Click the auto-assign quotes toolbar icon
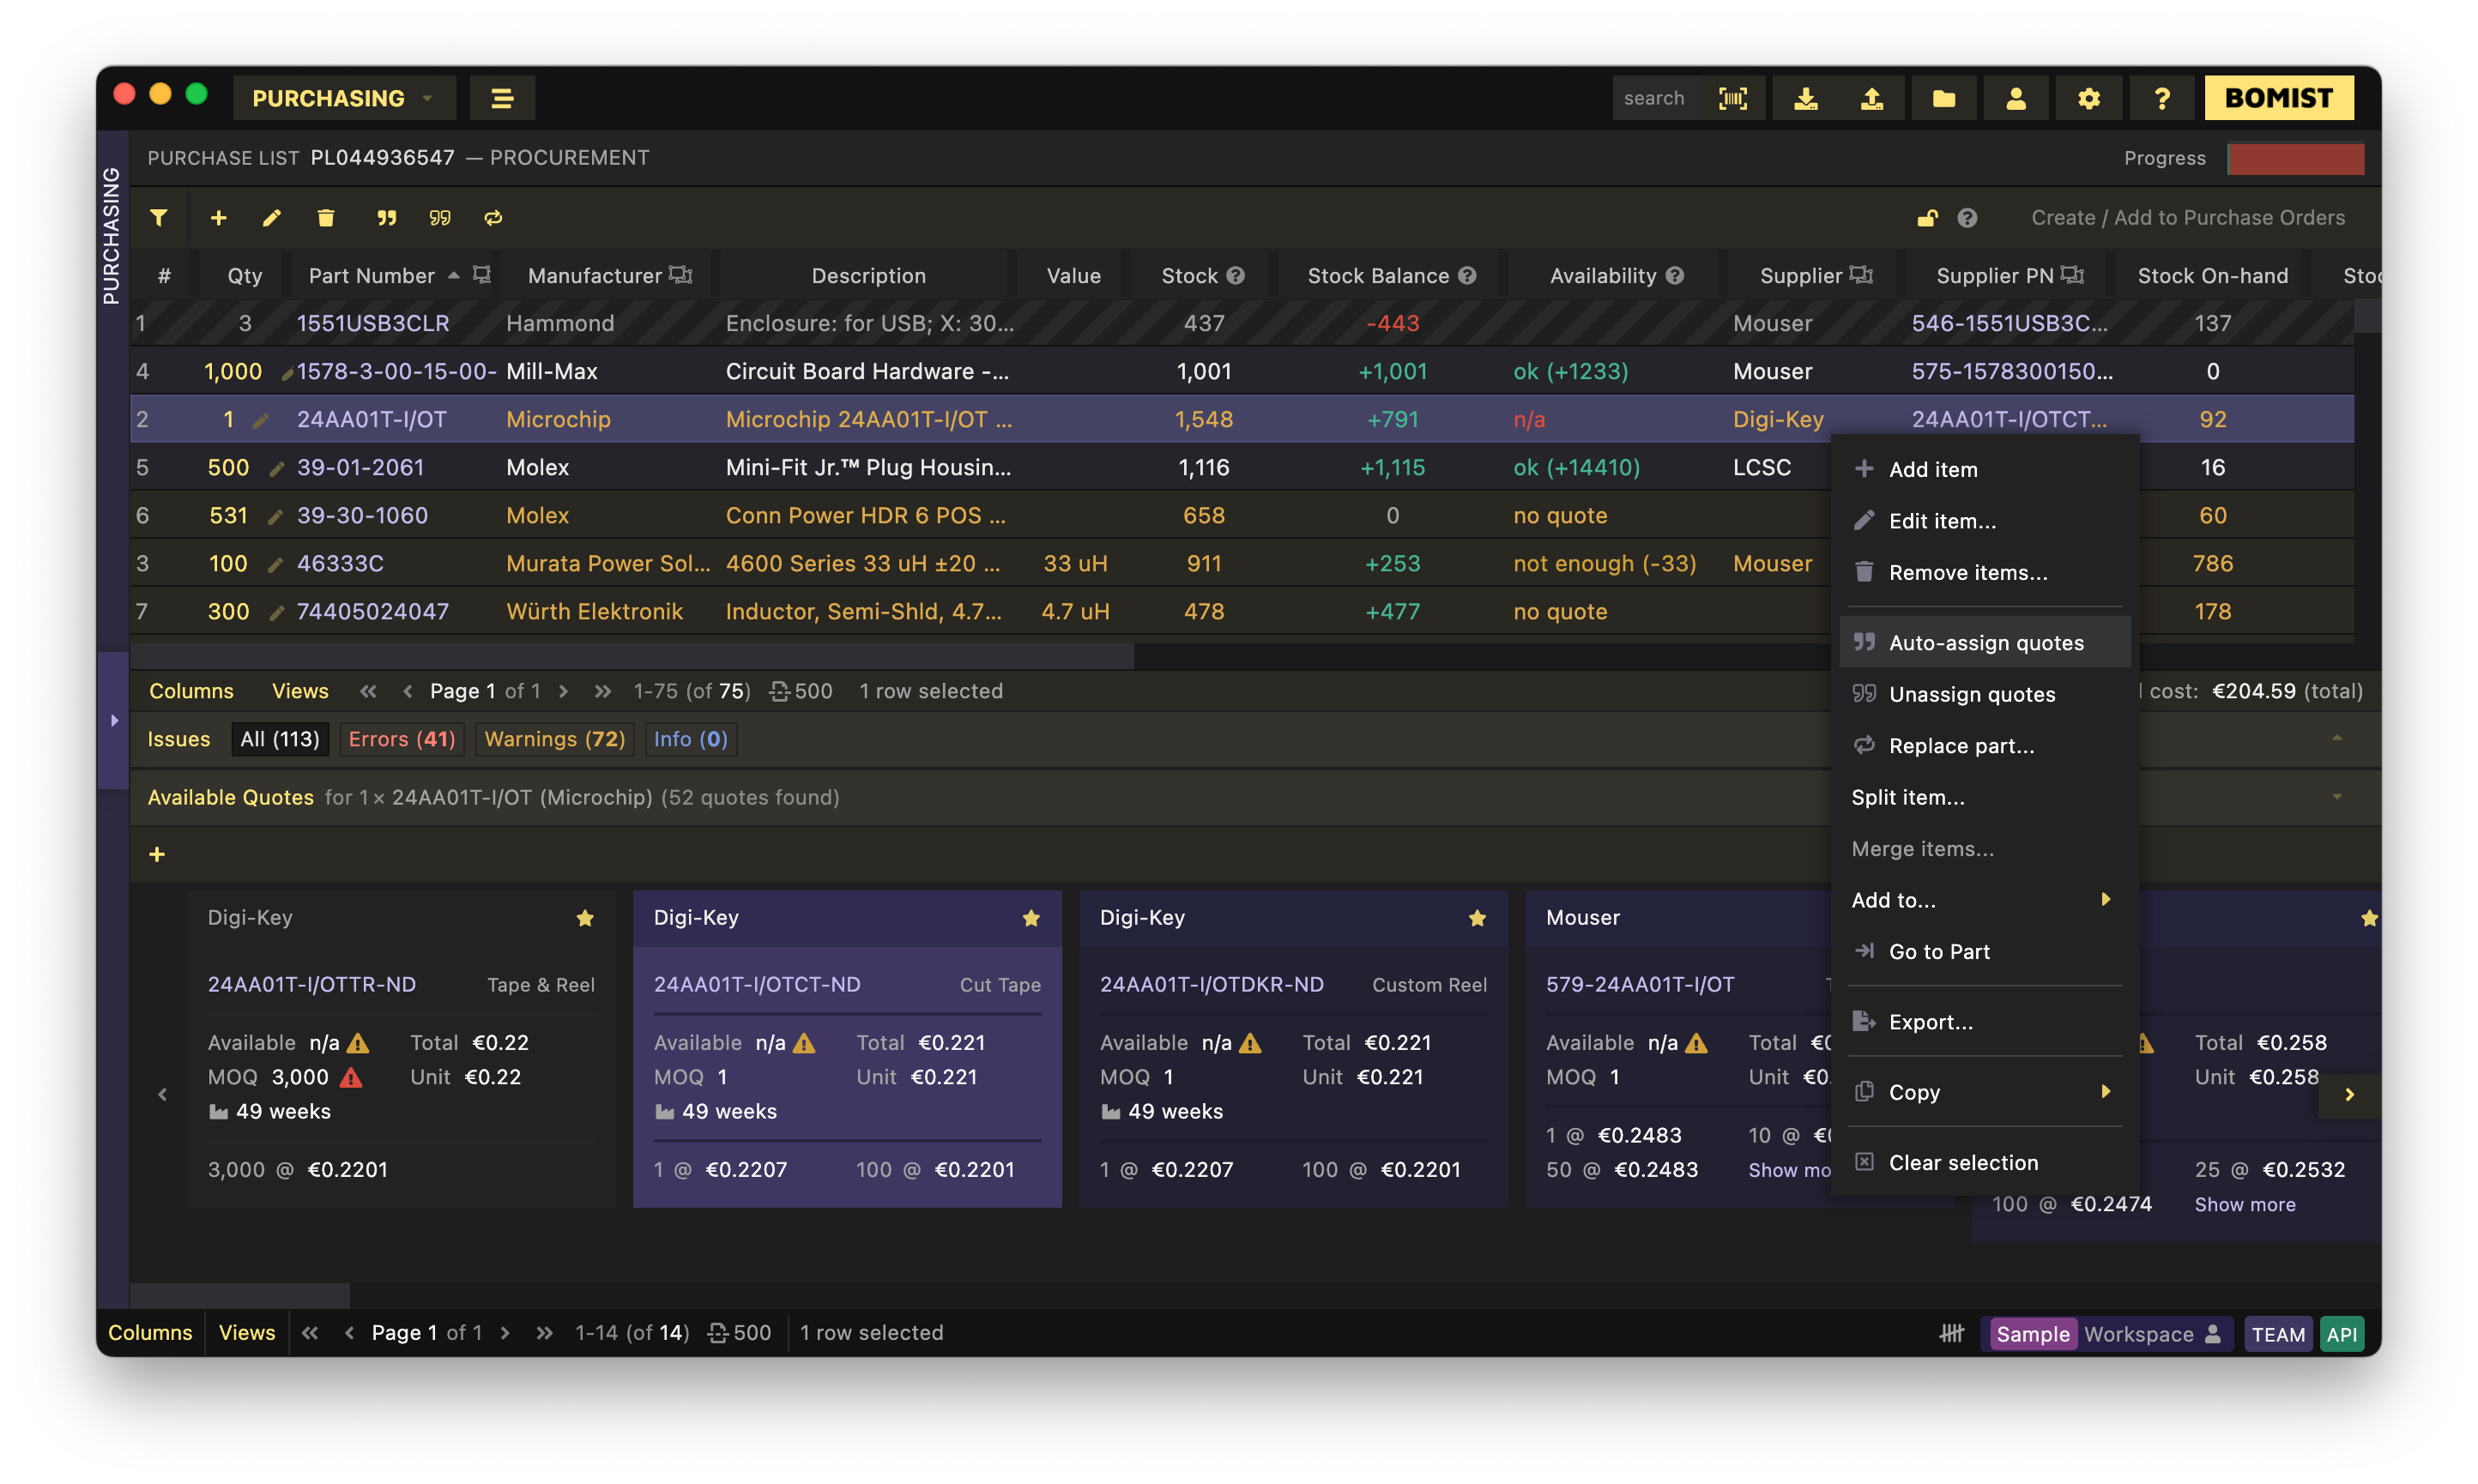Image resolution: width=2478 pixels, height=1484 pixels. click(x=387, y=218)
